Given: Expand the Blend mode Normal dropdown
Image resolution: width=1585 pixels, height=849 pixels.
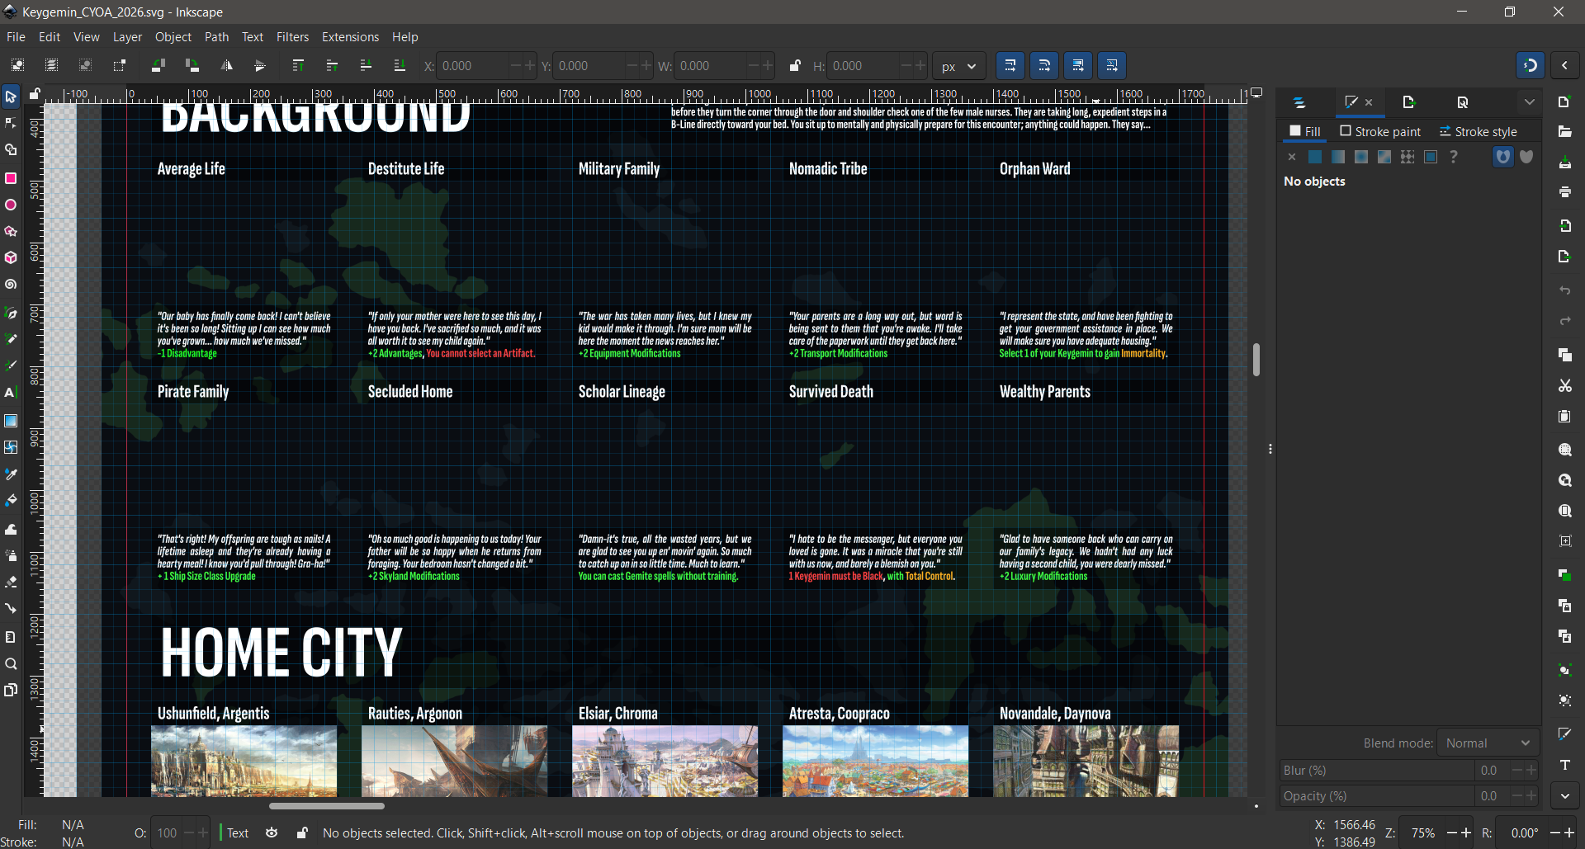Looking at the screenshot, I should click(x=1488, y=743).
